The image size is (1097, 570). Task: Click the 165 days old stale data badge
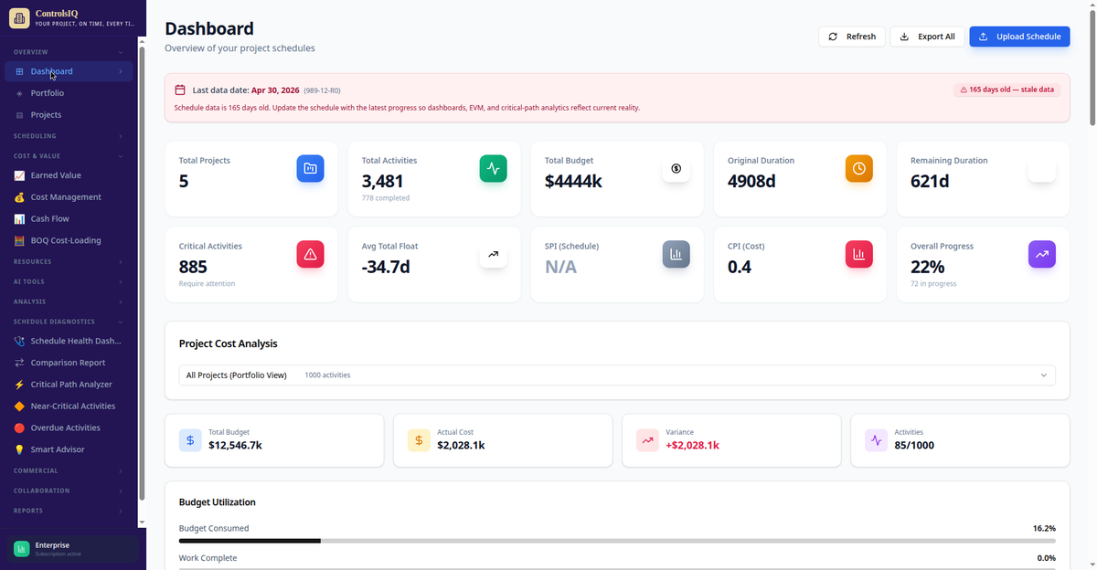[1006, 90]
